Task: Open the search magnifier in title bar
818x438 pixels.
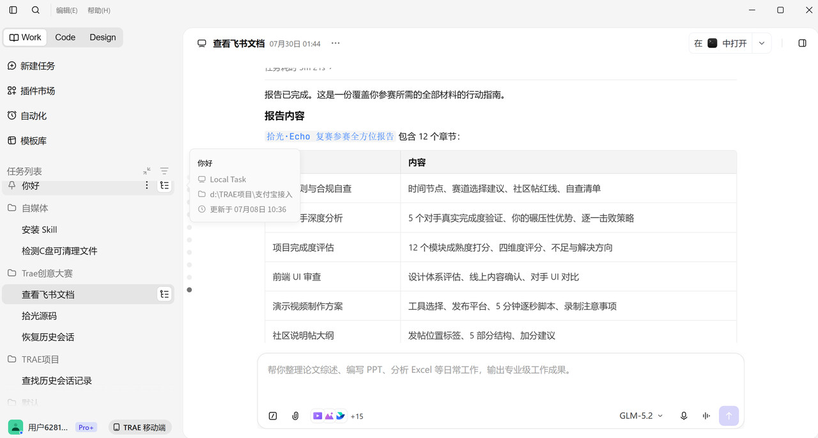Action: (x=36, y=10)
